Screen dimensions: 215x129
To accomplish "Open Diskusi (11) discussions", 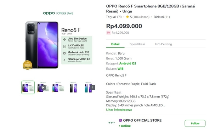I will (162, 17).
